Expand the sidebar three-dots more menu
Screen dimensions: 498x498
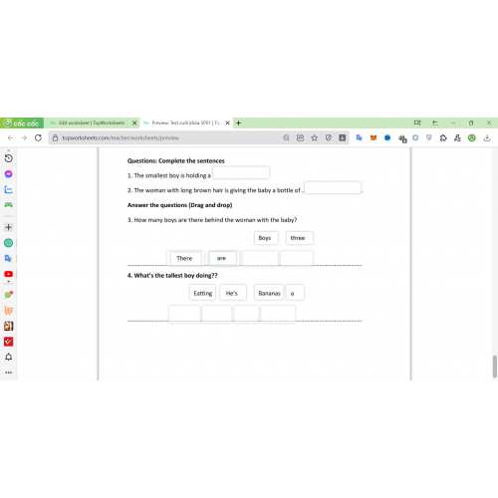(9, 373)
